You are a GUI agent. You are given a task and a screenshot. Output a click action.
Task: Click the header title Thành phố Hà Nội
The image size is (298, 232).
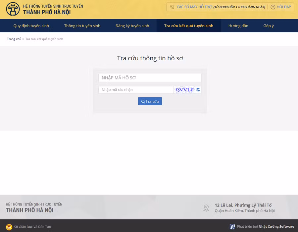tap(47, 13)
